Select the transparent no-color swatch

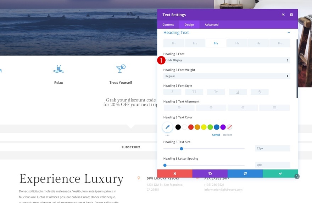229,127
